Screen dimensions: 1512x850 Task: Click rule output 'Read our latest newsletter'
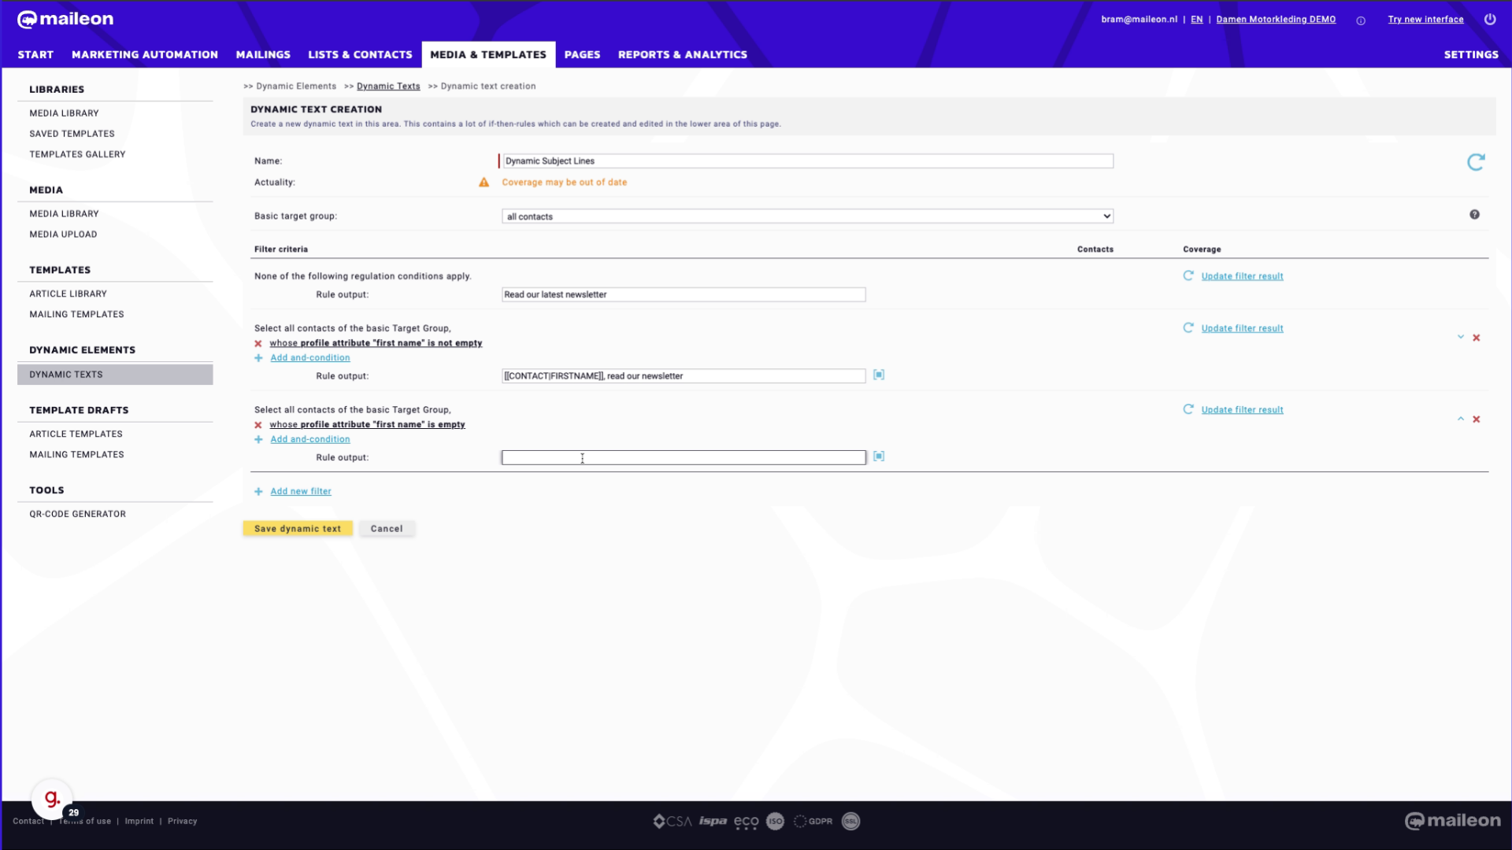point(684,295)
